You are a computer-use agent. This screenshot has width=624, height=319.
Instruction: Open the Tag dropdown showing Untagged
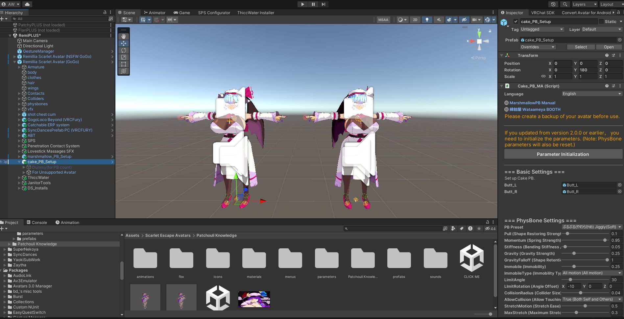[x=542, y=29]
